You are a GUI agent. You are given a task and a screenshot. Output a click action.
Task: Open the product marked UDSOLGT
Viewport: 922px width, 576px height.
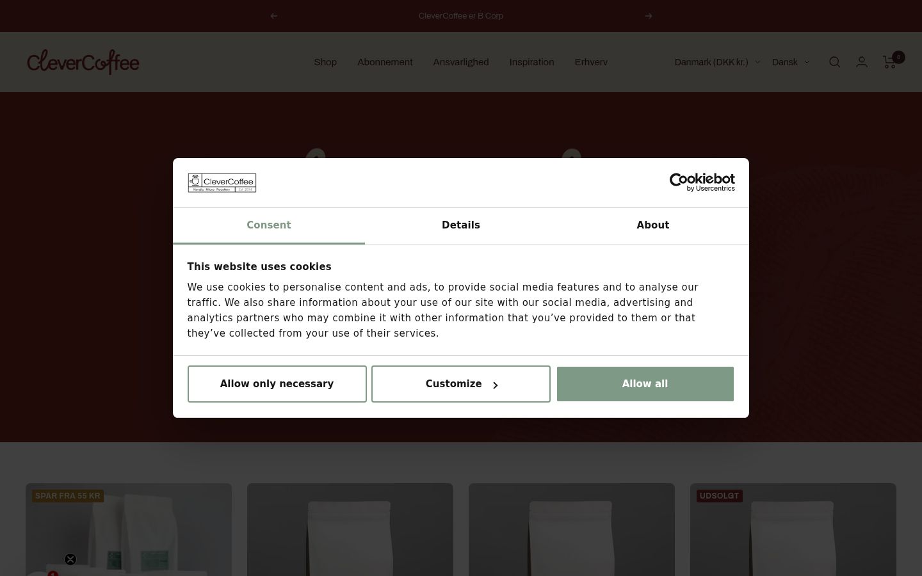coord(793,530)
